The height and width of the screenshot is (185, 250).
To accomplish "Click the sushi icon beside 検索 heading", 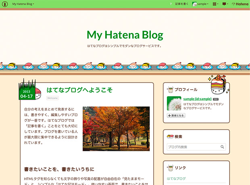I will 170,136.
